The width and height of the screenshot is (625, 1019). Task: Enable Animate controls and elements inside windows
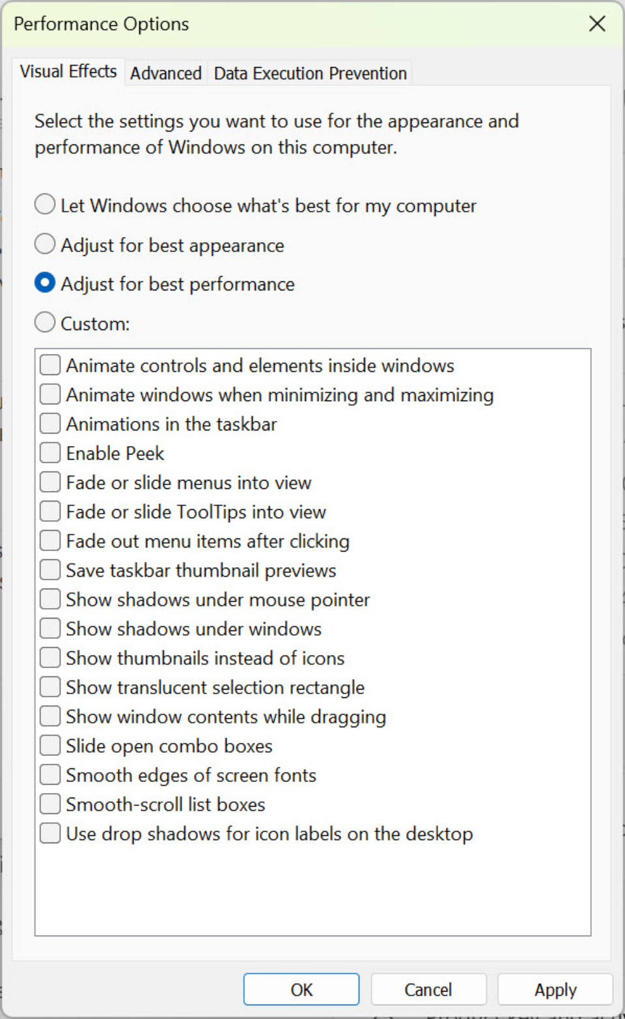(x=49, y=365)
